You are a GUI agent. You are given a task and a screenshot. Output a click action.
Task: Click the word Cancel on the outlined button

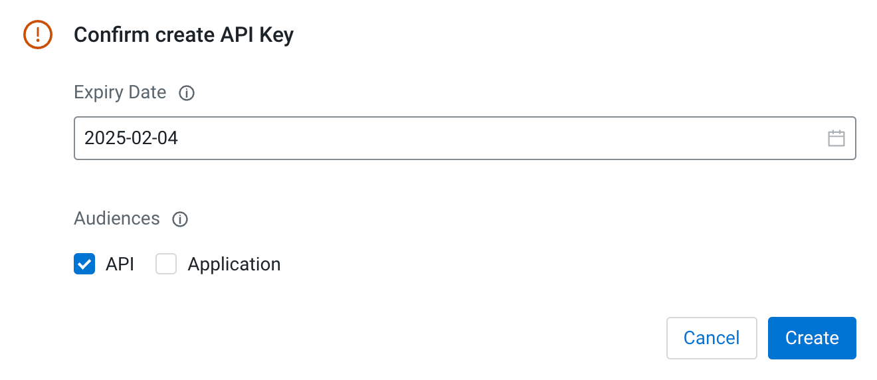[x=711, y=338]
